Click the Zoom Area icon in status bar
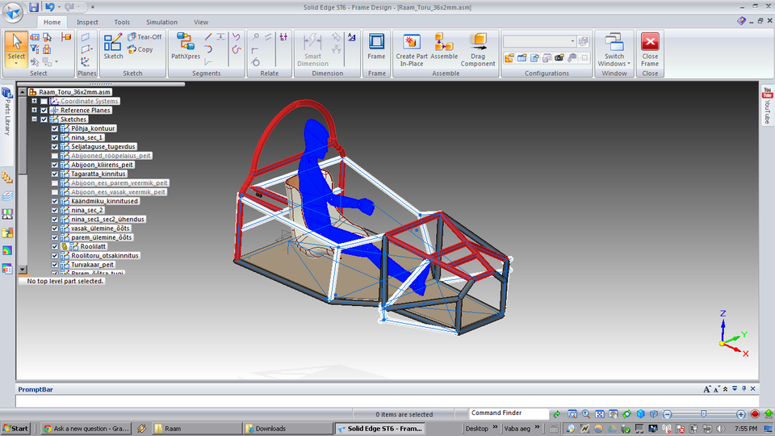The width and height of the screenshot is (775, 436). (572, 414)
